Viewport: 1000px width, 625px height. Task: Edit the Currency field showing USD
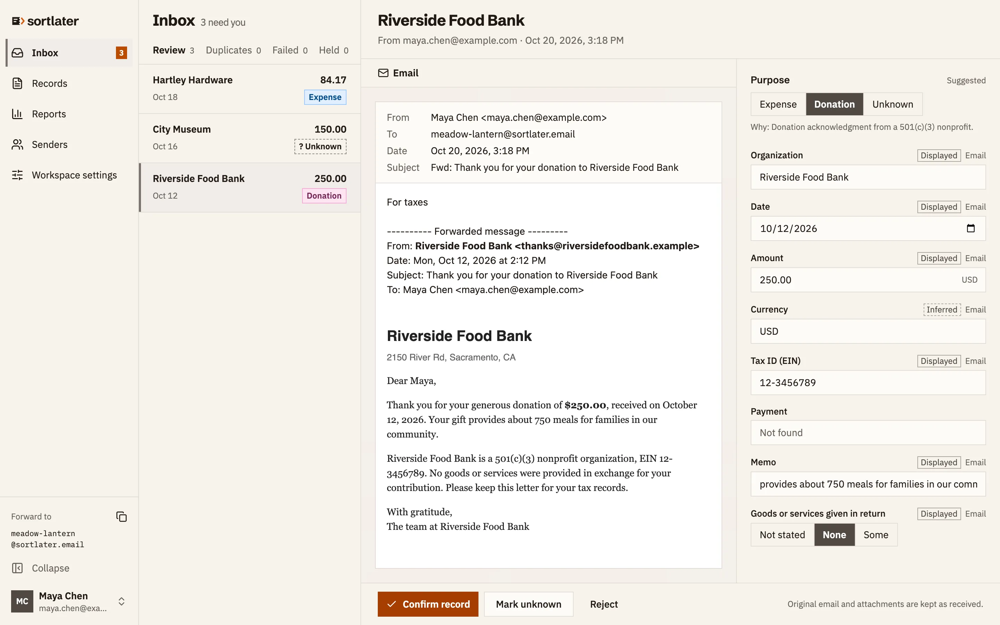tap(868, 331)
